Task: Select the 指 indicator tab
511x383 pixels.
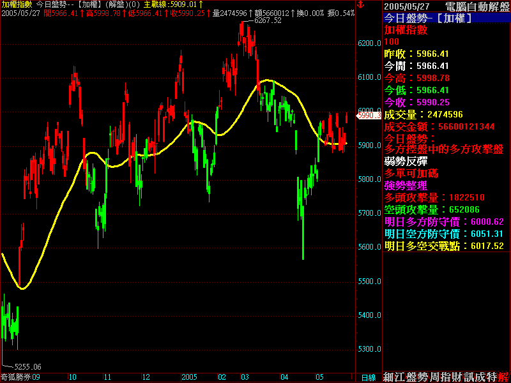Action: [x=446, y=377]
